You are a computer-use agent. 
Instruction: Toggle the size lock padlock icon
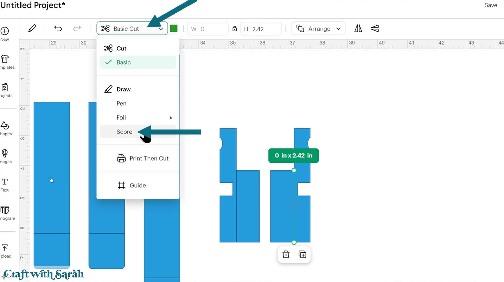click(x=235, y=29)
